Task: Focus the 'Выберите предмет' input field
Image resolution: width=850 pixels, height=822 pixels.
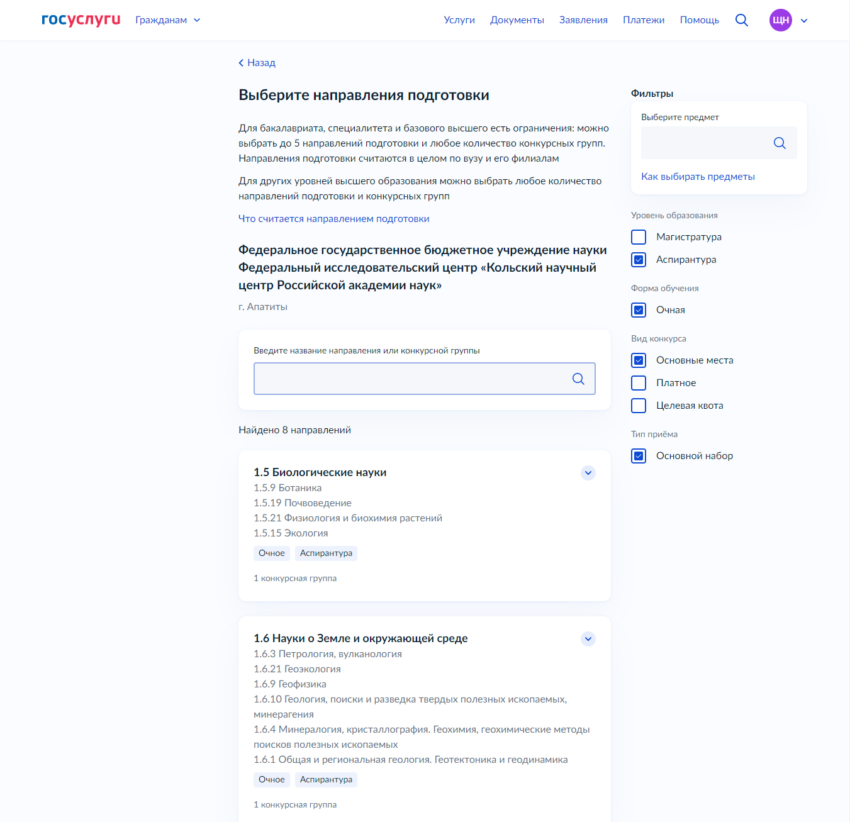Action: pos(719,143)
